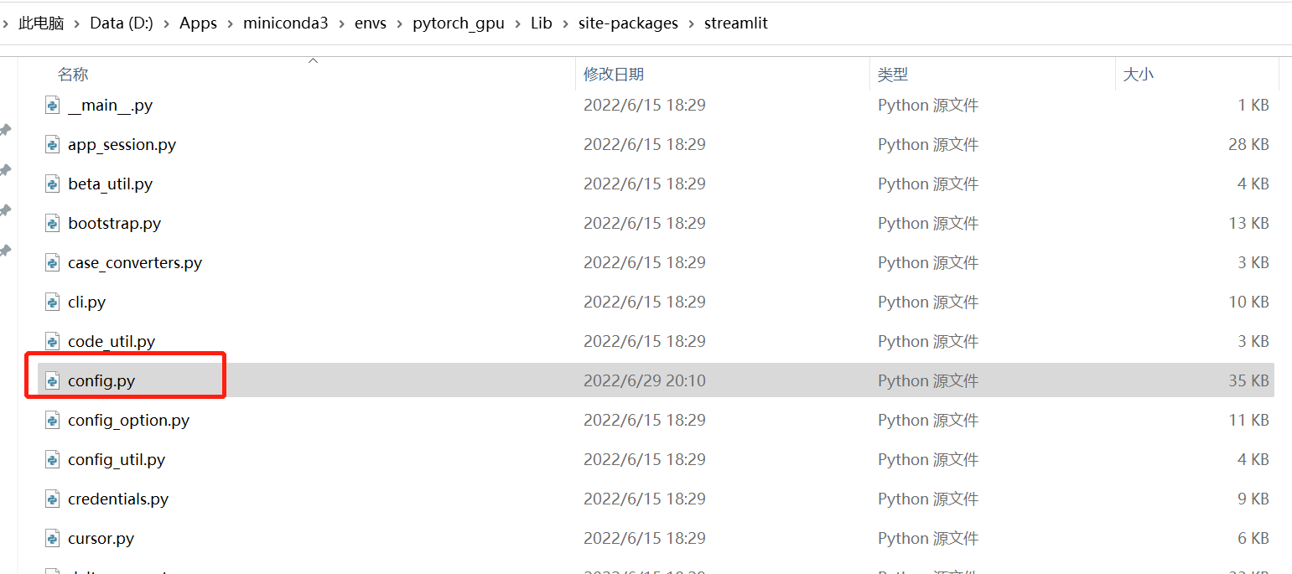Click the Python 源文件 type of cursor.py
This screenshot has height=574, width=1292.
[928, 539]
